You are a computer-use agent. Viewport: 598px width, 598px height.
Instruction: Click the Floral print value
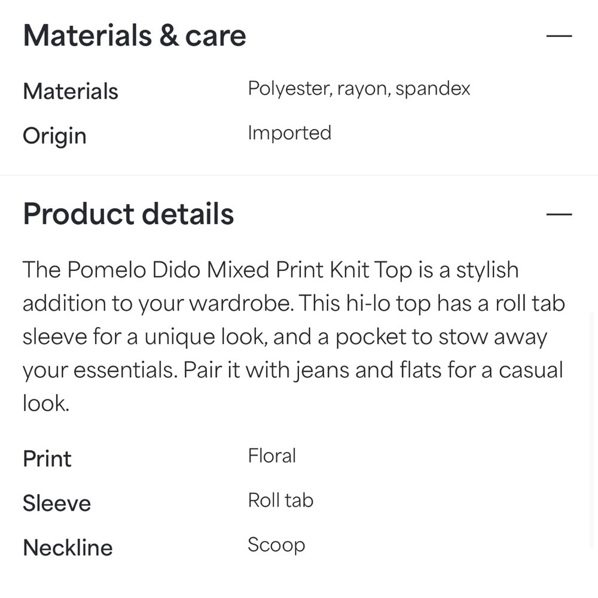(x=272, y=456)
